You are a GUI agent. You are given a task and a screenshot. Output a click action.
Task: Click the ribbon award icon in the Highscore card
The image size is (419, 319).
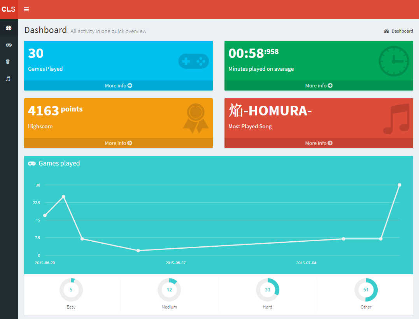[x=196, y=118]
